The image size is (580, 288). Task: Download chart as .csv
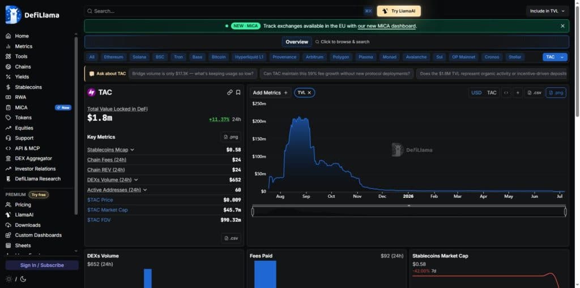[535, 92]
